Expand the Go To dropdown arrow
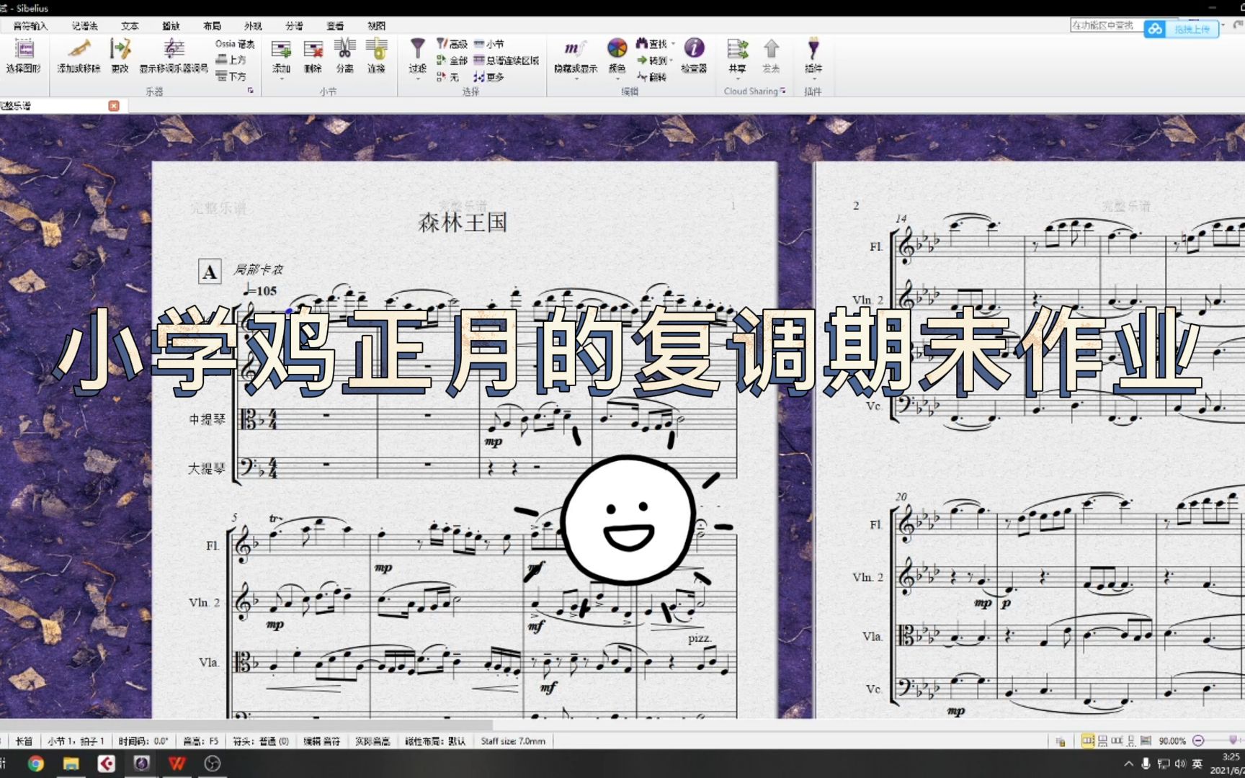Image resolution: width=1245 pixels, height=778 pixels. pos(671,61)
